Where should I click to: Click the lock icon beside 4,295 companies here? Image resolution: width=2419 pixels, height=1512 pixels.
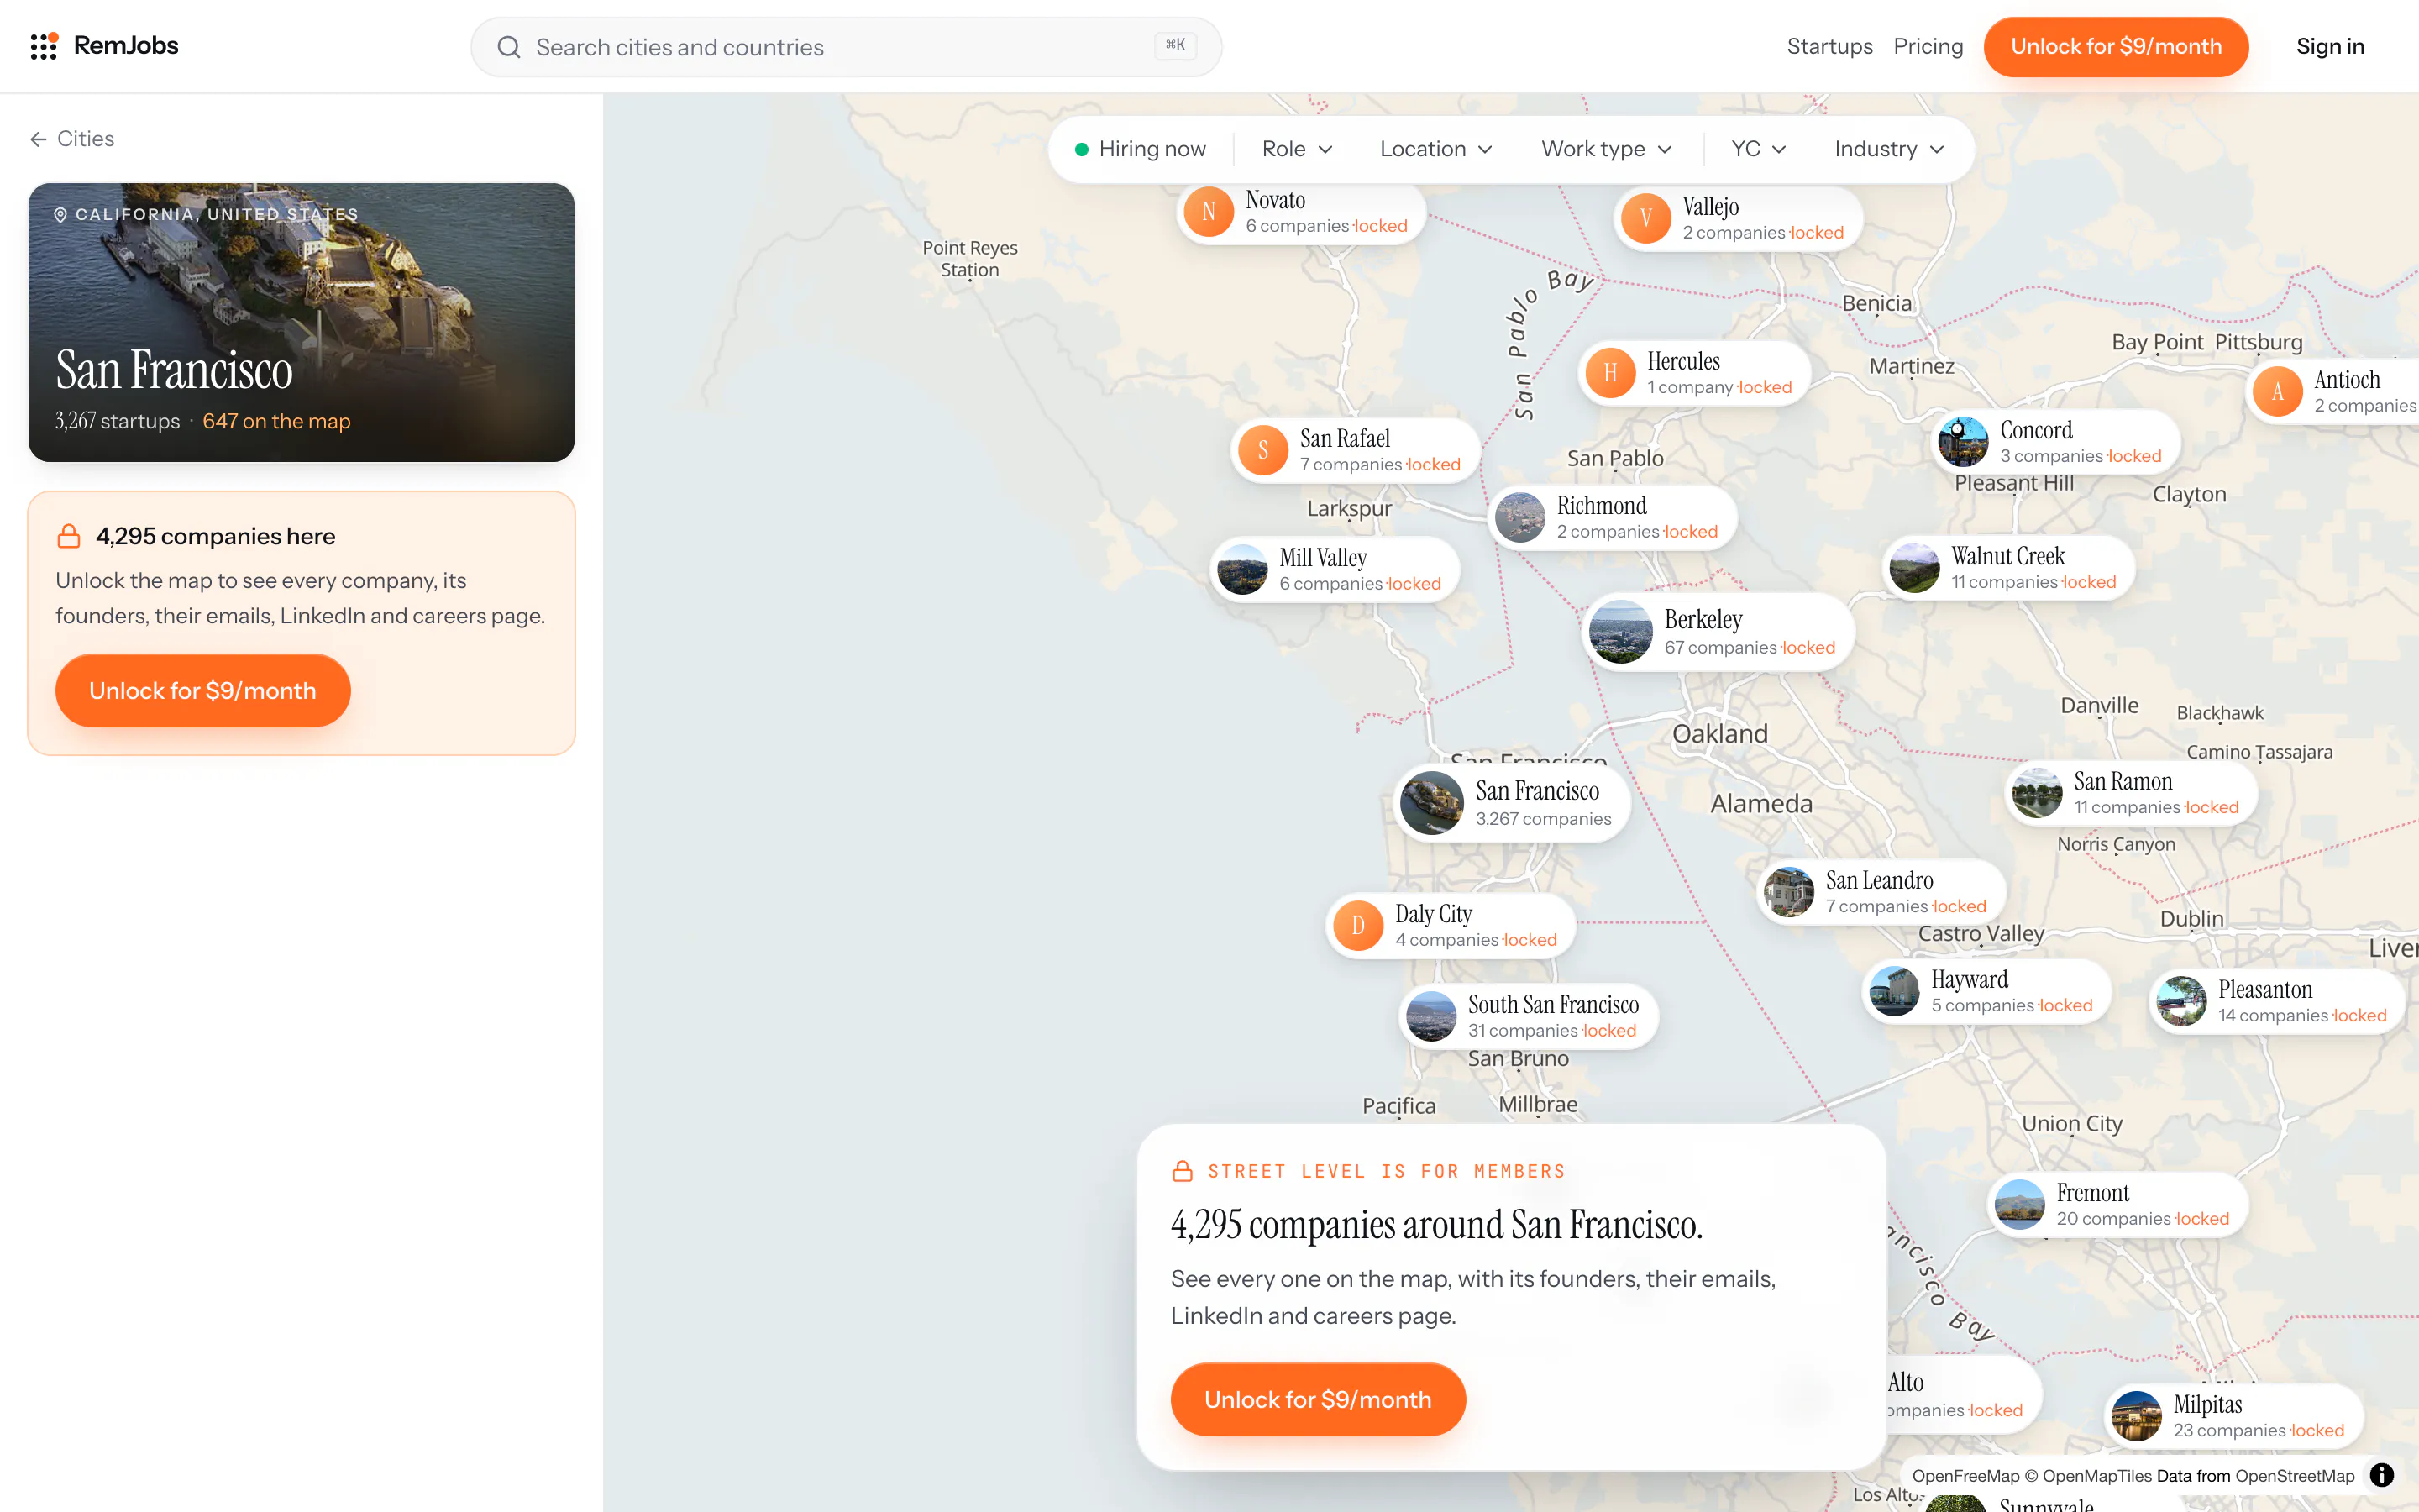tap(69, 536)
